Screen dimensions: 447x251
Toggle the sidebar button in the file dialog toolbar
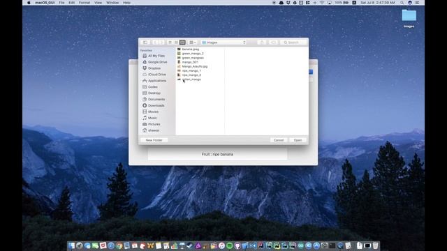point(145,43)
